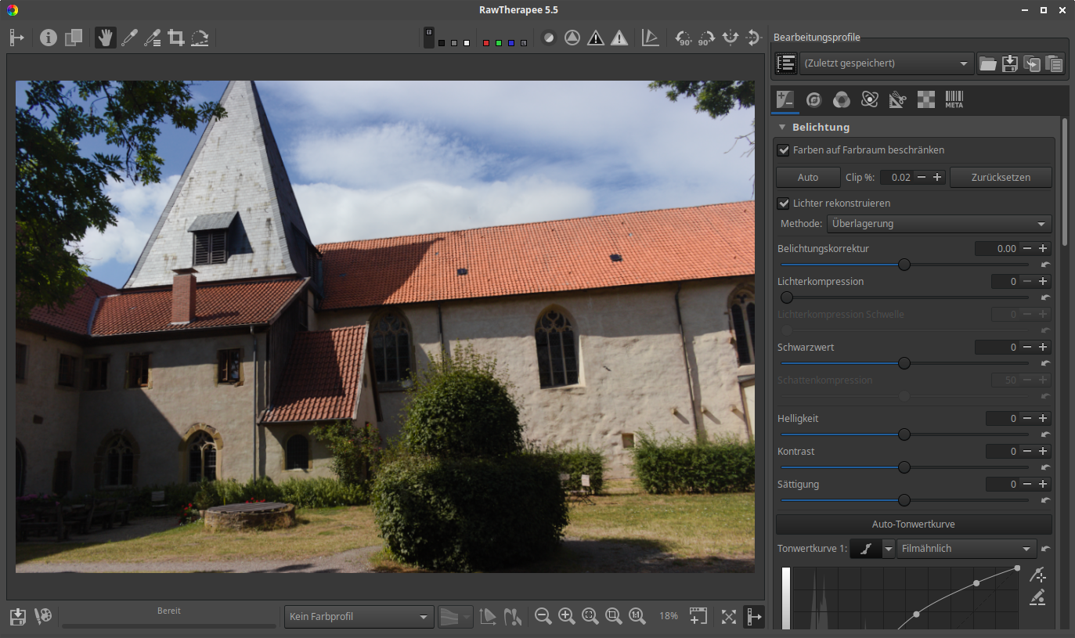Click the zoom to 100% icon
The width and height of the screenshot is (1075, 638).
[x=637, y=616]
